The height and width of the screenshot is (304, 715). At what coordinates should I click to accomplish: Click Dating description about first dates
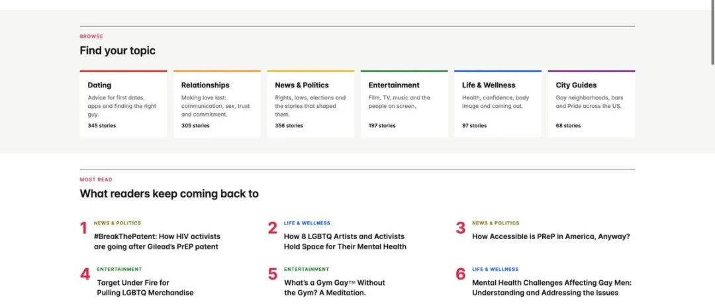click(122, 106)
